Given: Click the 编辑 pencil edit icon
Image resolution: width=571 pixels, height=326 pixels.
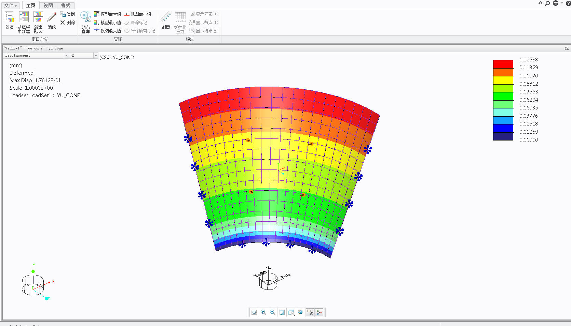Looking at the screenshot, I should (52, 20).
